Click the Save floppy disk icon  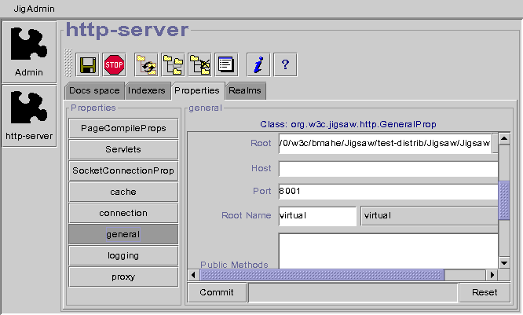(x=87, y=64)
